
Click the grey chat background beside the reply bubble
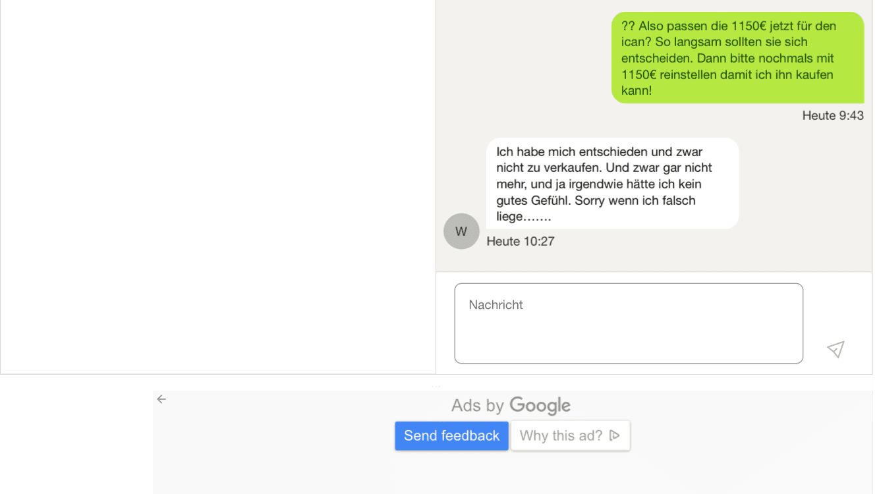(x=804, y=191)
